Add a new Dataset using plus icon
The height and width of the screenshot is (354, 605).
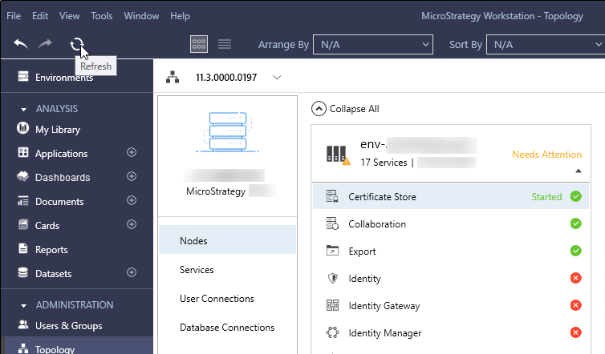(132, 273)
